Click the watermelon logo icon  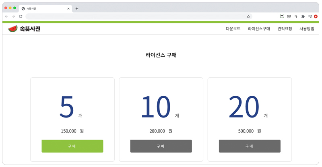pyautogui.click(x=13, y=29)
